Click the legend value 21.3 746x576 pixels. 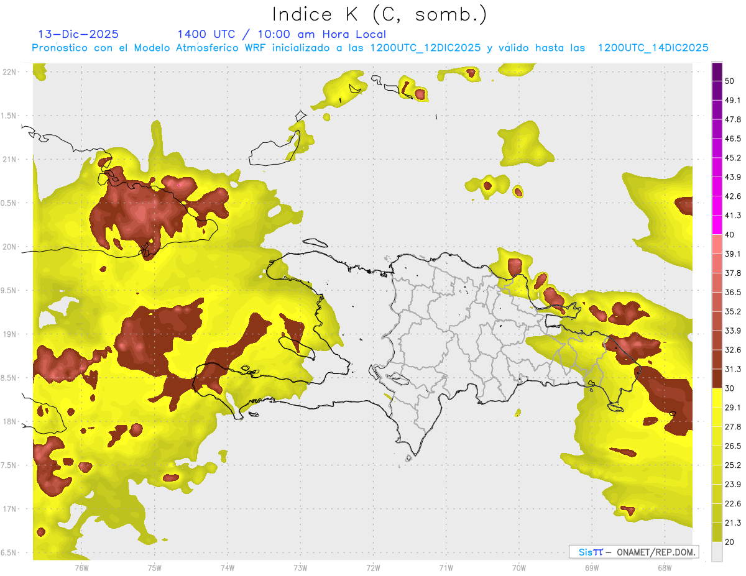click(x=732, y=523)
